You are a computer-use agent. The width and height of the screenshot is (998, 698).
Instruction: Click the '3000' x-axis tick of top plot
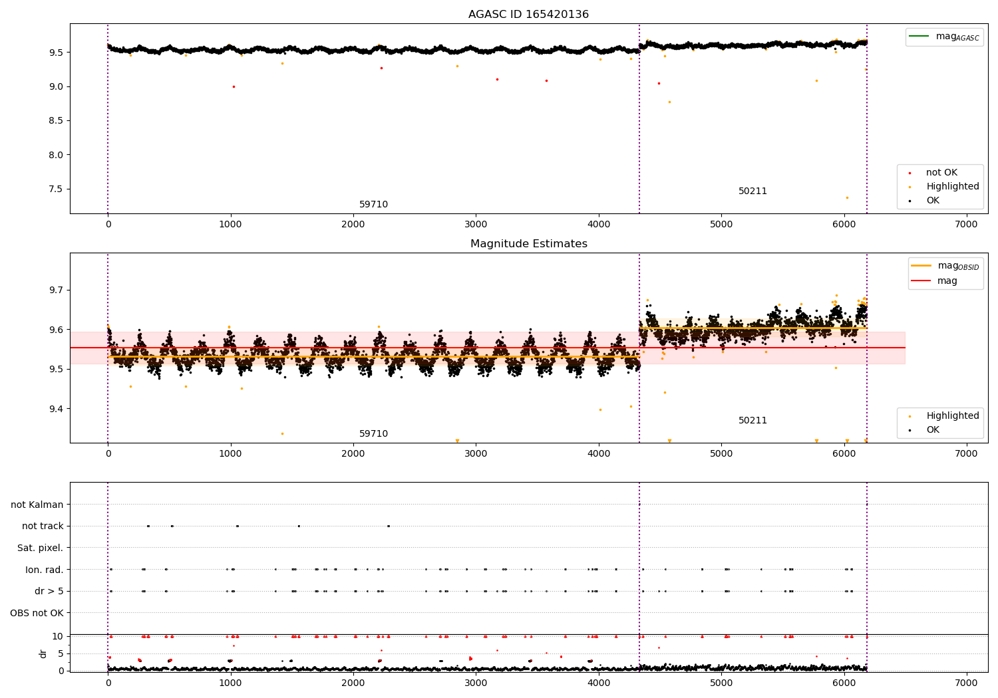(476, 225)
